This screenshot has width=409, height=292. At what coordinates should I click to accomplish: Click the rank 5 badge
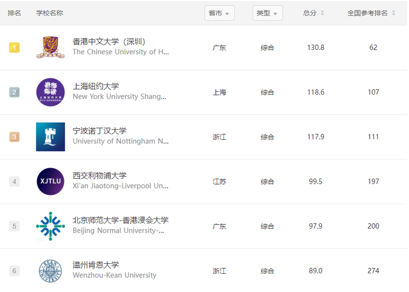[x=14, y=226]
